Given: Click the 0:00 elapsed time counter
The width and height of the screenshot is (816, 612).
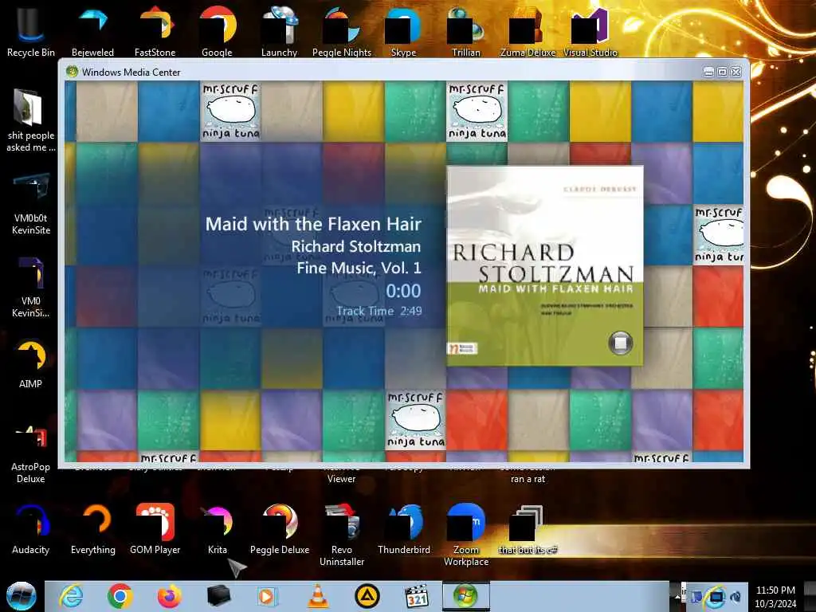Looking at the screenshot, I should pyautogui.click(x=403, y=291).
